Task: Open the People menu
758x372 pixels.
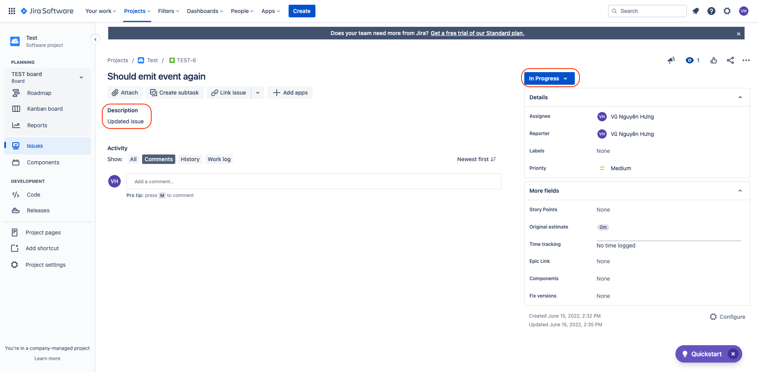Action: tap(242, 11)
